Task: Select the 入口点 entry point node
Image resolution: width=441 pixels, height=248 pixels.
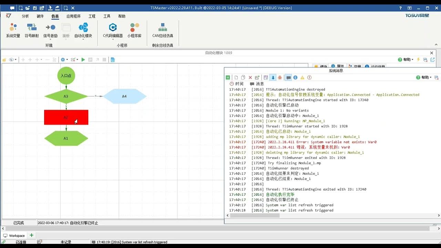Action: (x=66, y=76)
